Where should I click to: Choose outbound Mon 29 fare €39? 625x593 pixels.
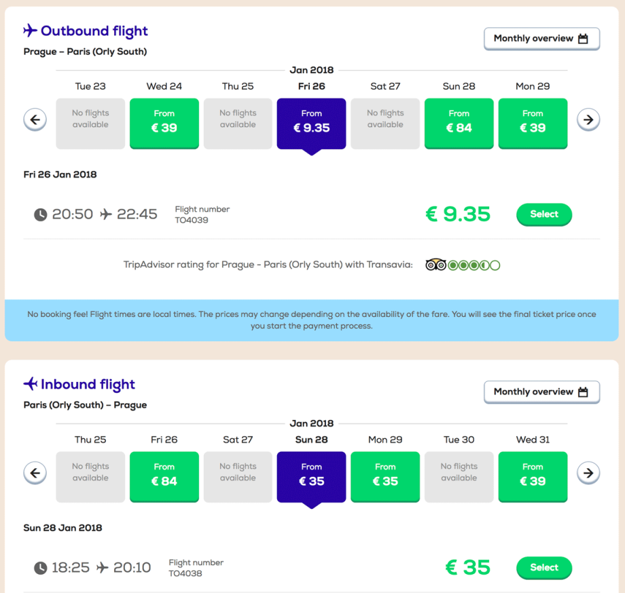pos(533,123)
